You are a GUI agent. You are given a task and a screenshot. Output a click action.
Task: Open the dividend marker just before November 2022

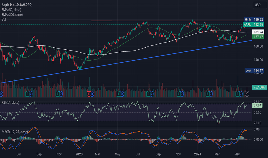pos(61,94)
